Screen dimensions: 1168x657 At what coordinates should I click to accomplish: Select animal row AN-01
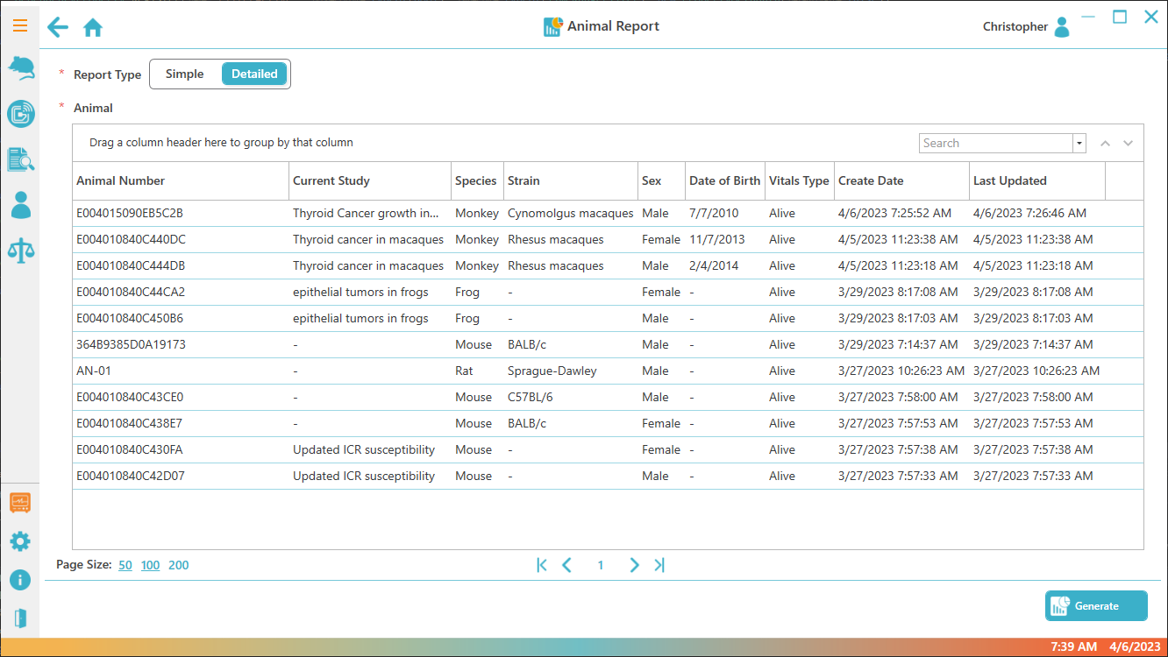click(x=608, y=371)
